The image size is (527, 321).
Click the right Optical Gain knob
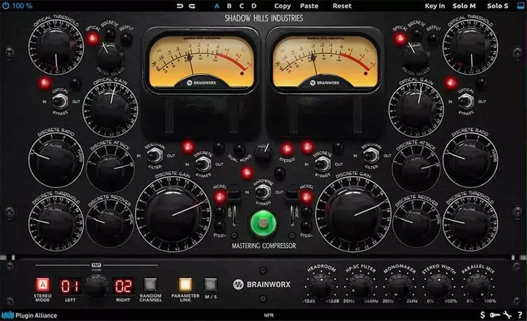coord(416,109)
